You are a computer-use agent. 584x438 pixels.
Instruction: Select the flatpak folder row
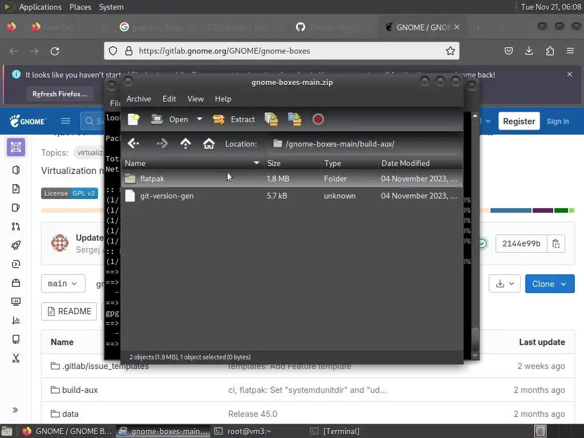coord(292,179)
